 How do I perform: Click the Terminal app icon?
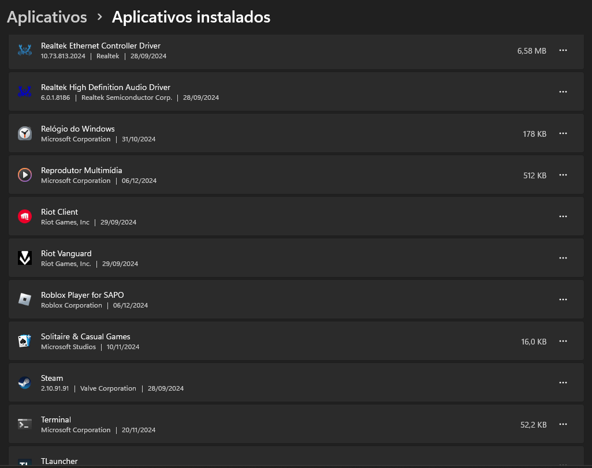click(25, 424)
